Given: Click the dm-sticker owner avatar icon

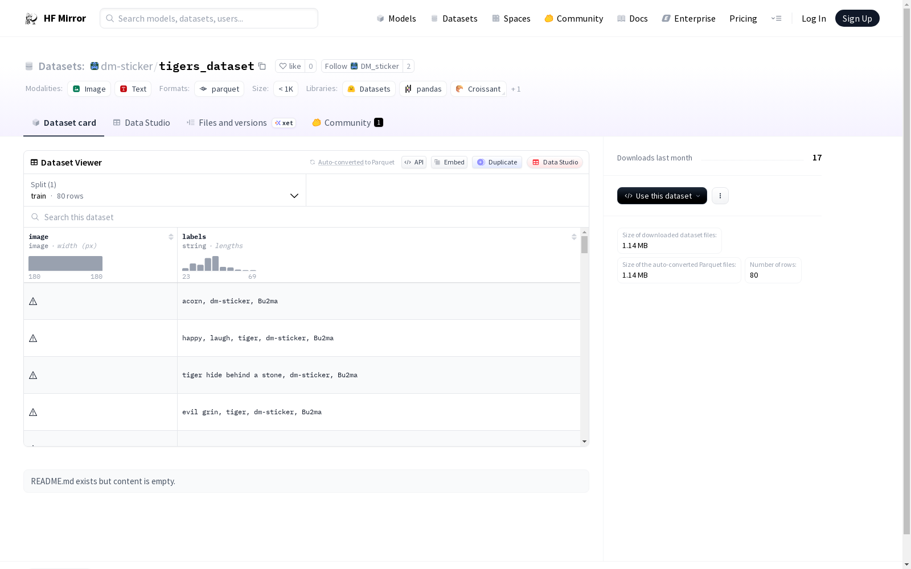Looking at the screenshot, I should (95, 66).
